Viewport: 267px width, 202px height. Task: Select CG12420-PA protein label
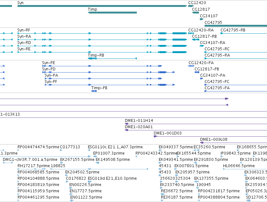tap(201, 63)
